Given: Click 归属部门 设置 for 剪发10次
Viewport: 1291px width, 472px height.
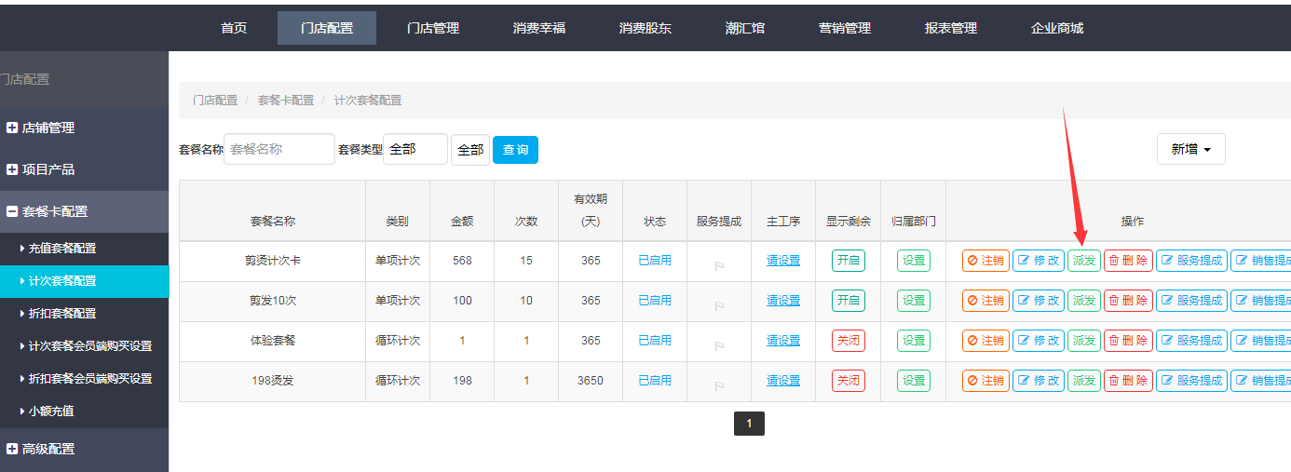Looking at the screenshot, I should (x=914, y=301).
